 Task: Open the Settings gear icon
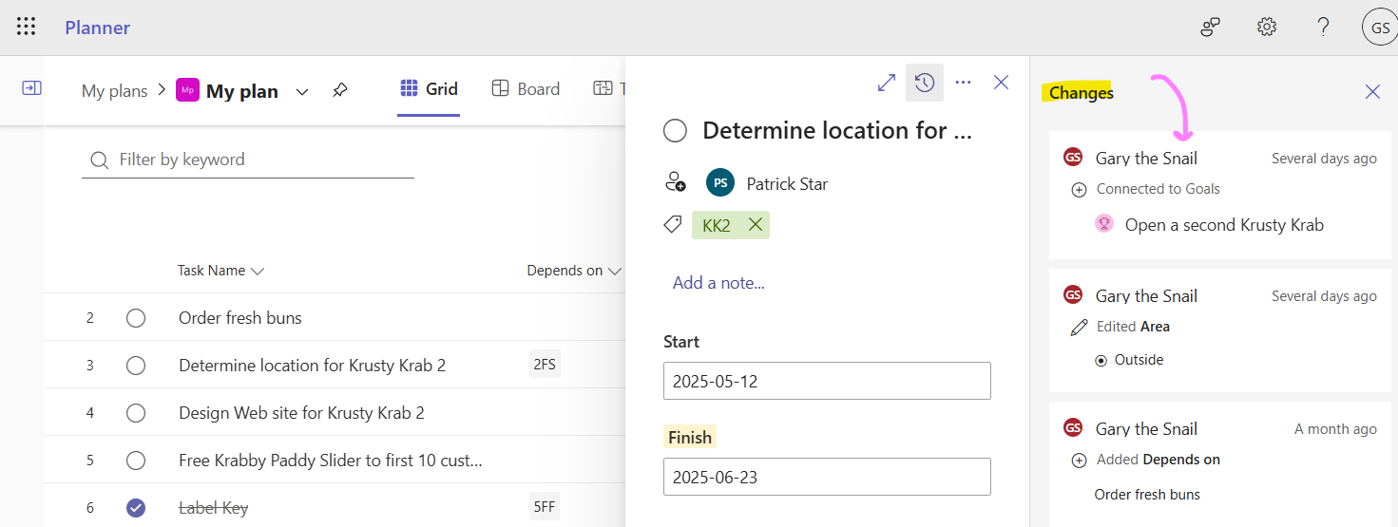coord(1267,28)
